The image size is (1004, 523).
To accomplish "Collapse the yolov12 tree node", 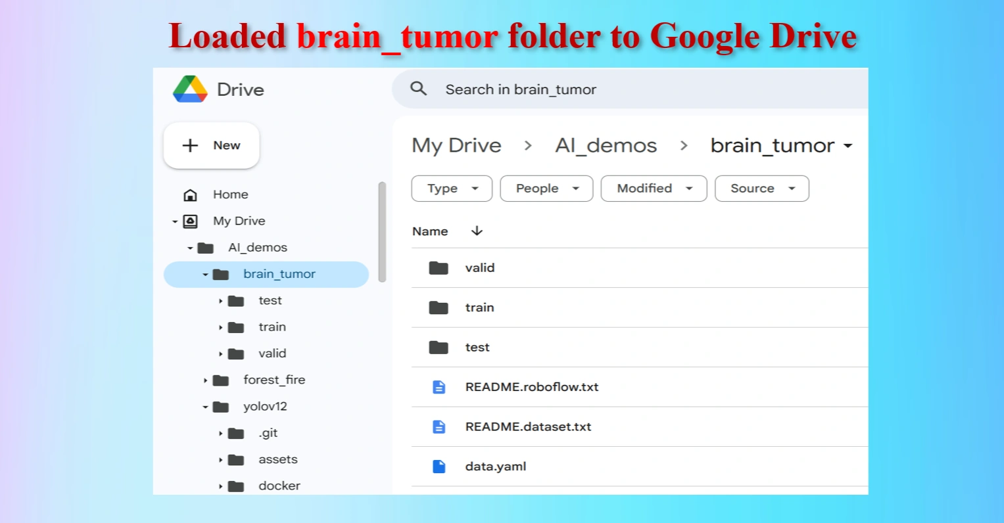I will [205, 407].
